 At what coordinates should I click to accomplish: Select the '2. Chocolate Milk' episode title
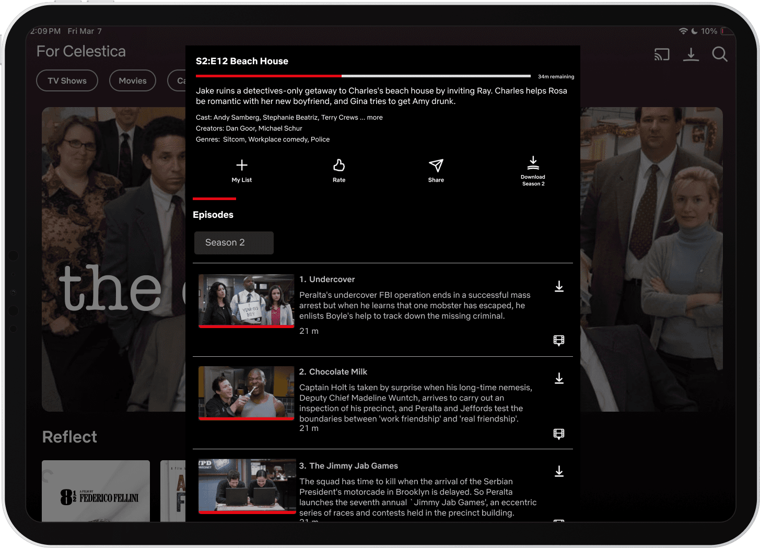pyautogui.click(x=333, y=372)
